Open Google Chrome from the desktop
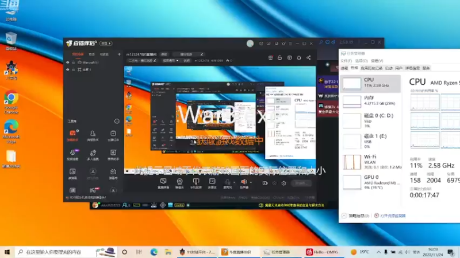 pyautogui.click(x=11, y=102)
